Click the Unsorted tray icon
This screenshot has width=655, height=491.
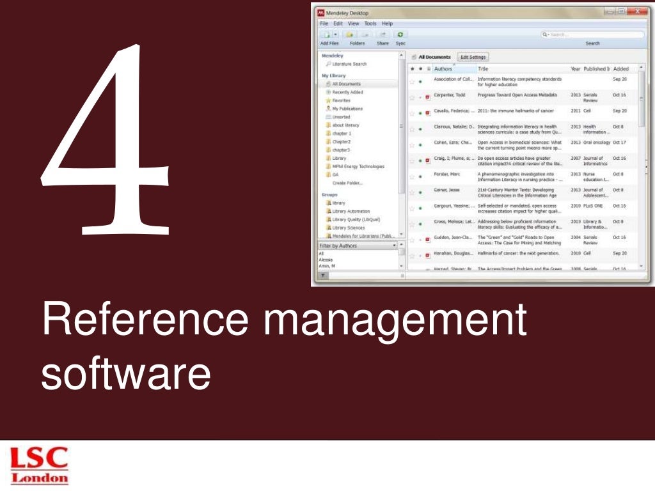pyautogui.click(x=328, y=117)
